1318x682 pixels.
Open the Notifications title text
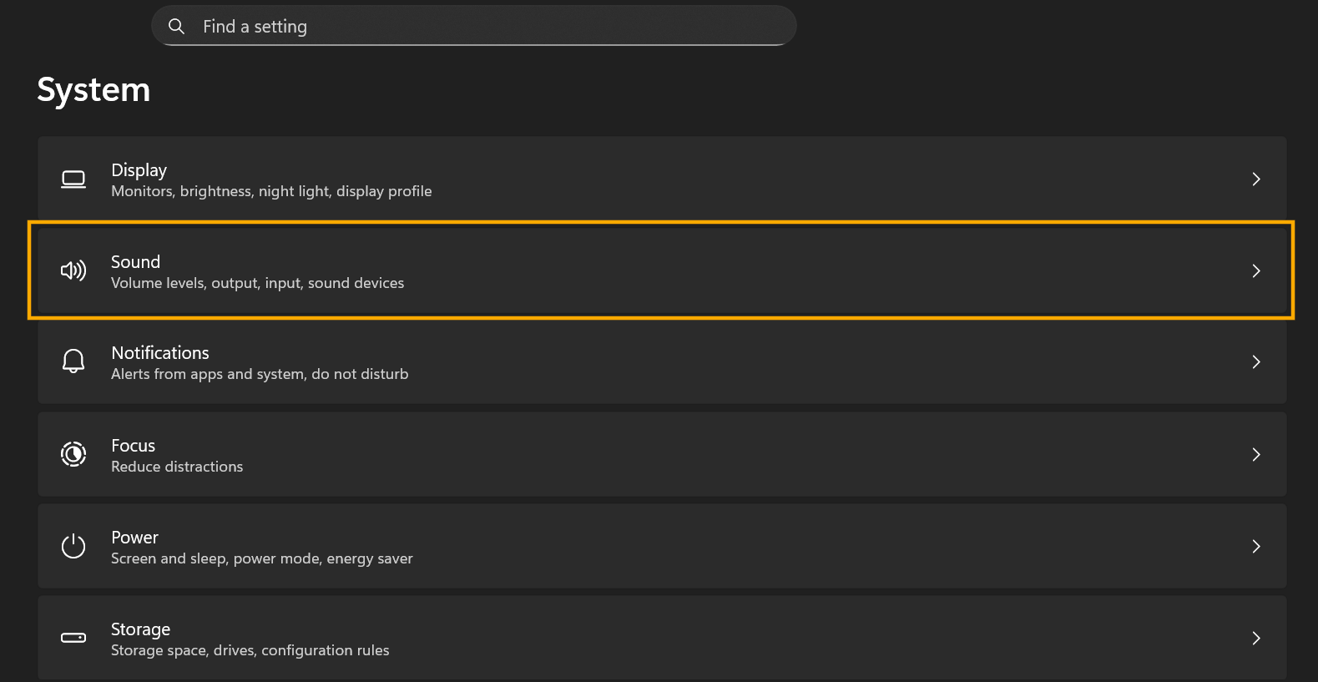pos(160,353)
